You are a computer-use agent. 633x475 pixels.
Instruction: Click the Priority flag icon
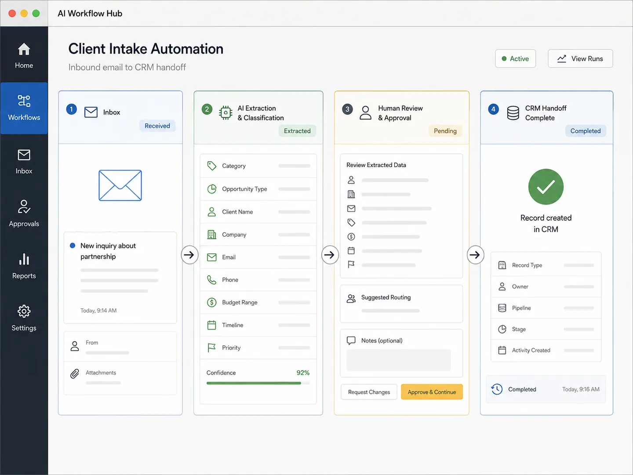click(211, 347)
